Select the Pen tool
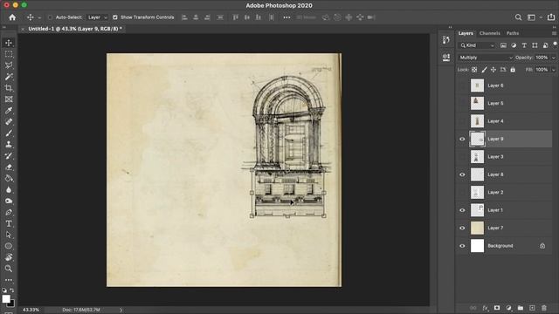The width and height of the screenshot is (559, 314). (9, 212)
